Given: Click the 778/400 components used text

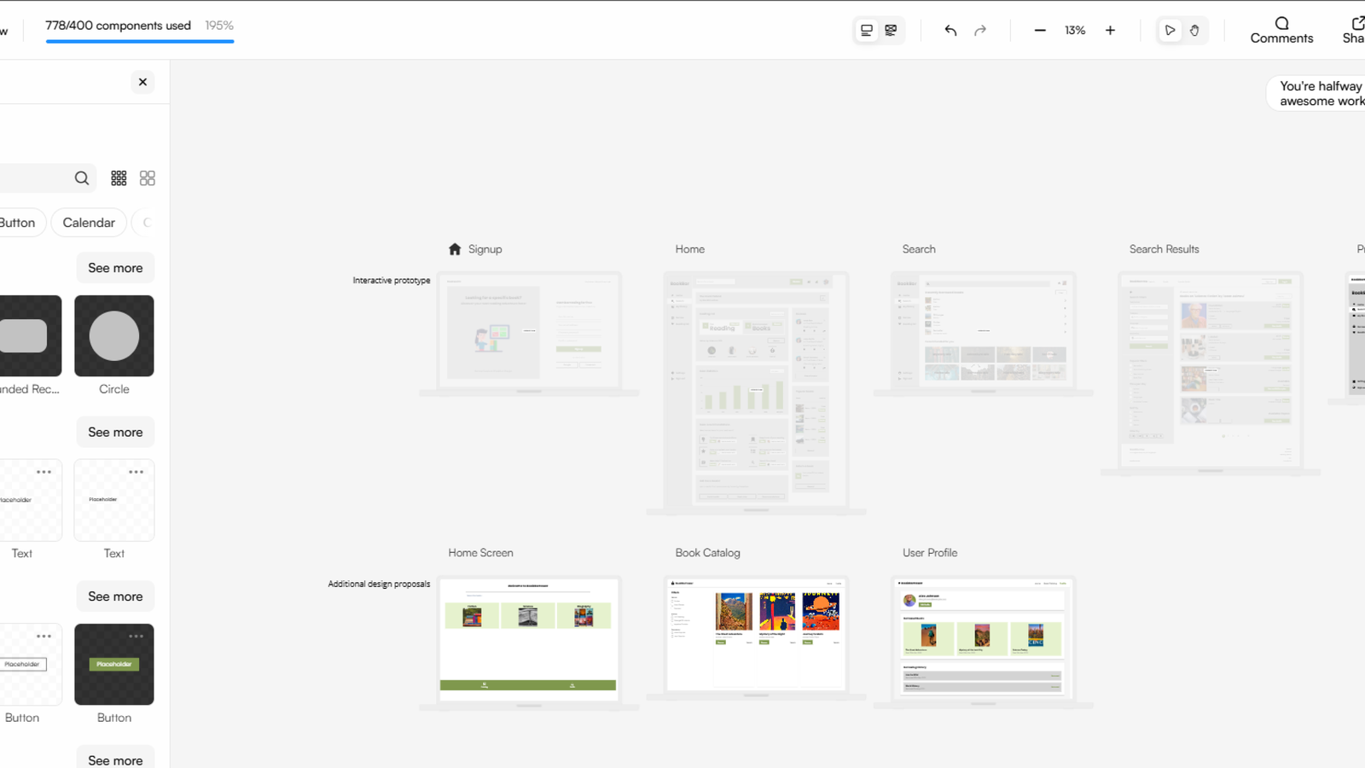Looking at the screenshot, I should click(118, 26).
